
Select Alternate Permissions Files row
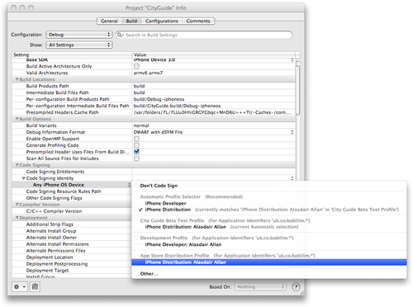point(72,251)
